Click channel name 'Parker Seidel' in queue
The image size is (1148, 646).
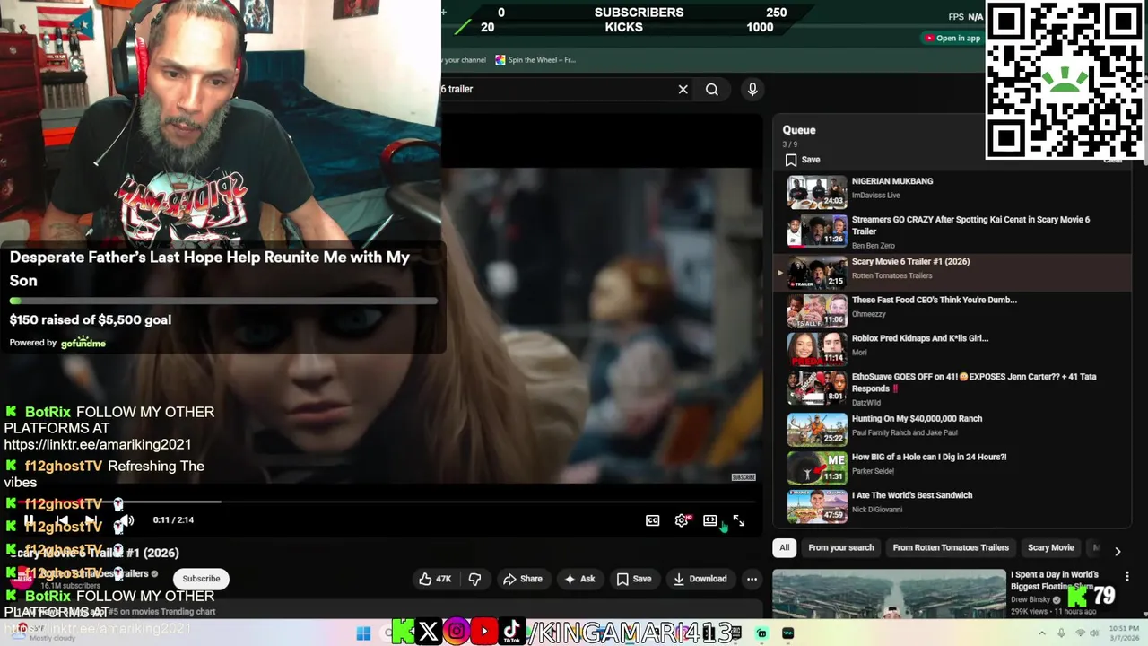pos(872,471)
